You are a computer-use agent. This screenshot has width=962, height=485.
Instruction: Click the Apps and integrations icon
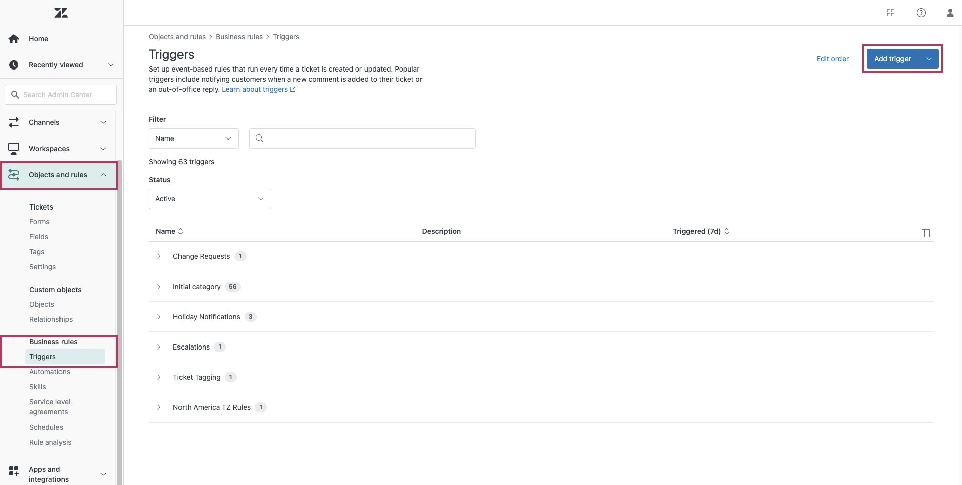pyautogui.click(x=14, y=471)
